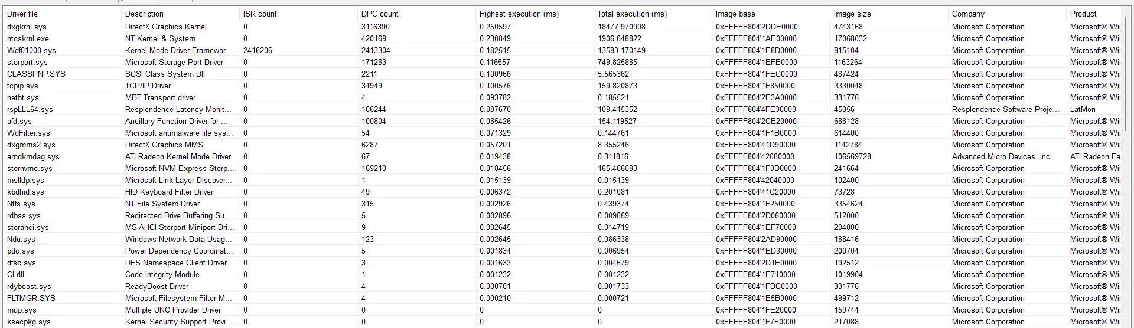Screen dimensions: 1134x328
Task: Select the ksecpkg.sys driver row
Action: (562, 322)
